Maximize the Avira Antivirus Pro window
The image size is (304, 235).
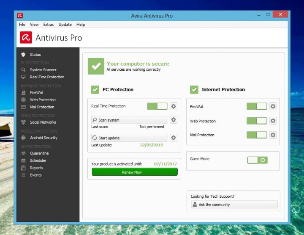tap(268, 14)
